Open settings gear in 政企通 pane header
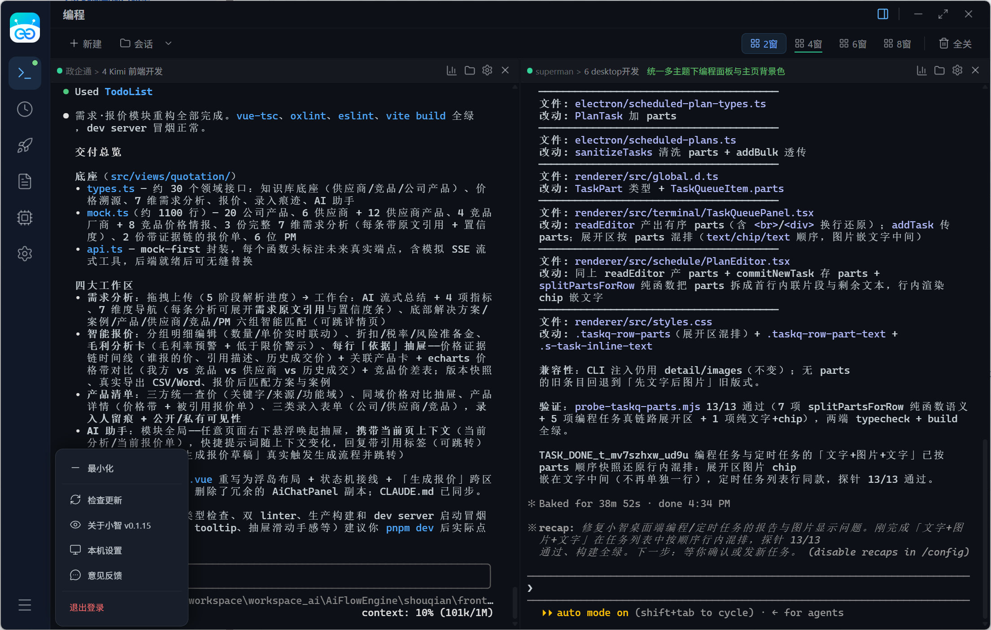The height and width of the screenshot is (630, 991). point(487,70)
